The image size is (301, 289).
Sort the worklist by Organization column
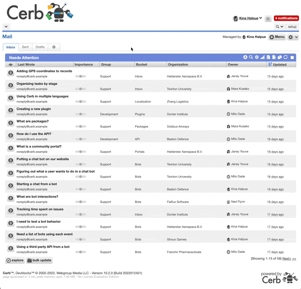point(178,64)
